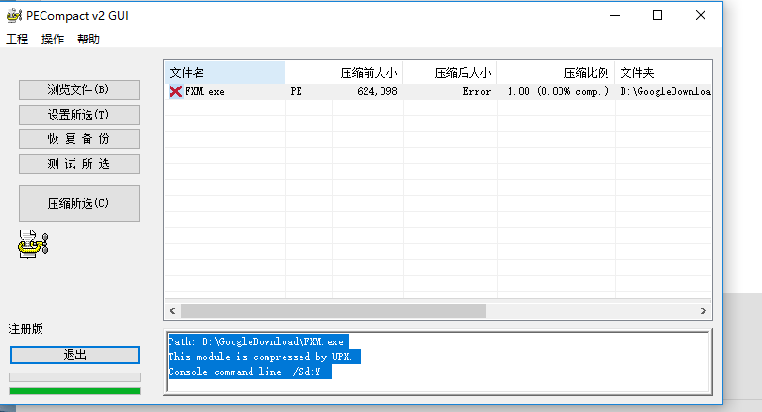Screen dimensions: 762x412
Task: Click the 1.00 (0.00% comp.) ratio cell
Action: [558, 91]
